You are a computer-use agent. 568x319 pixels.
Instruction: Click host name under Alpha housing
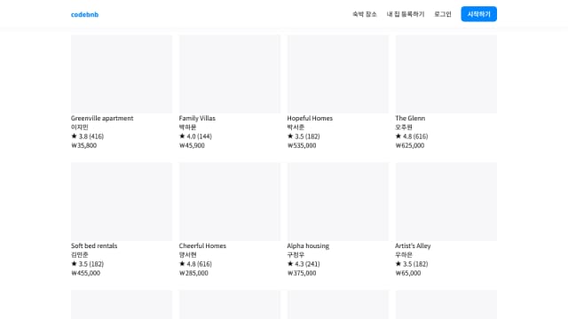[x=296, y=255]
